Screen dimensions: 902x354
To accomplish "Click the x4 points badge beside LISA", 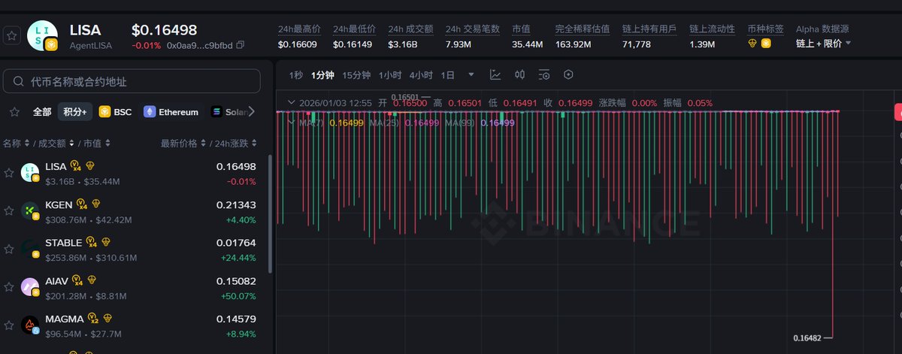I will coord(76,166).
